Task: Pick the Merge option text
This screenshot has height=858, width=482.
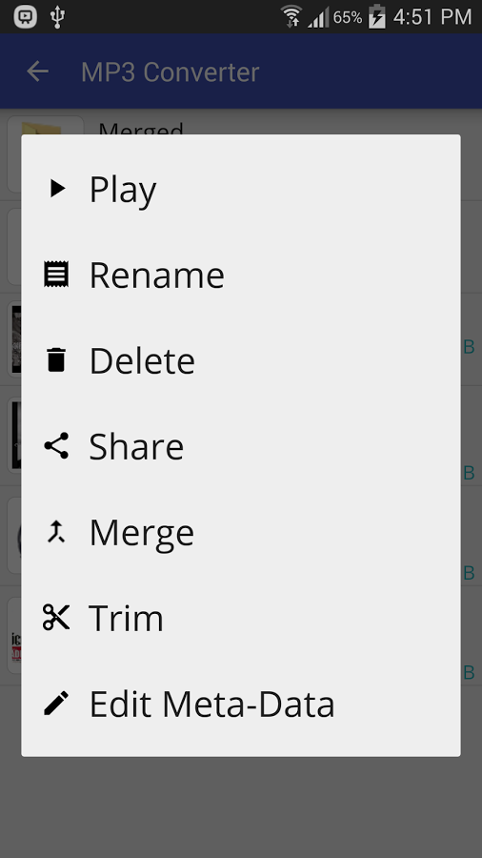Action: pyautogui.click(x=142, y=533)
